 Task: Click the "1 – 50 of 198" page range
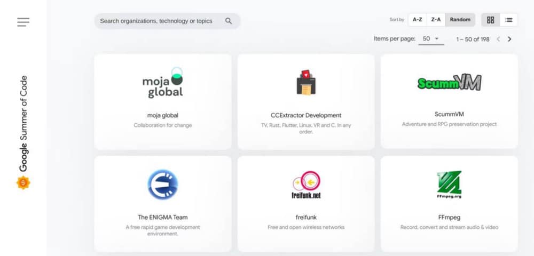tap(473, 39)
